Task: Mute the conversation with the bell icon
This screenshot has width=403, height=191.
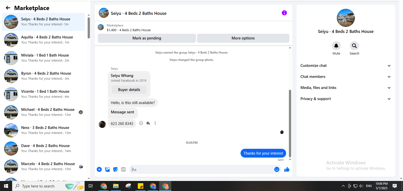Action: point(336,46)
